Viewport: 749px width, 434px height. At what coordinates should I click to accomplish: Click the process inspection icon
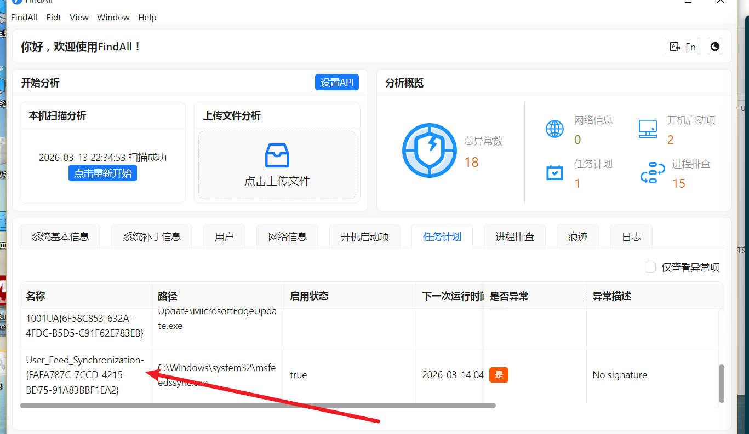coord(652,173)
